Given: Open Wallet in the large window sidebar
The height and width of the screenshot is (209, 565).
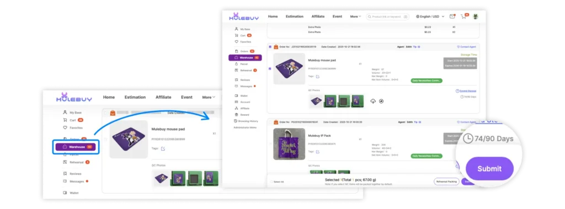Looking at the screenshot, I should tap(242, 95).
